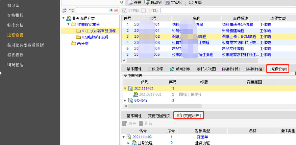
Task: Click the tree structure icon beside search
Action: pos(72,10)
